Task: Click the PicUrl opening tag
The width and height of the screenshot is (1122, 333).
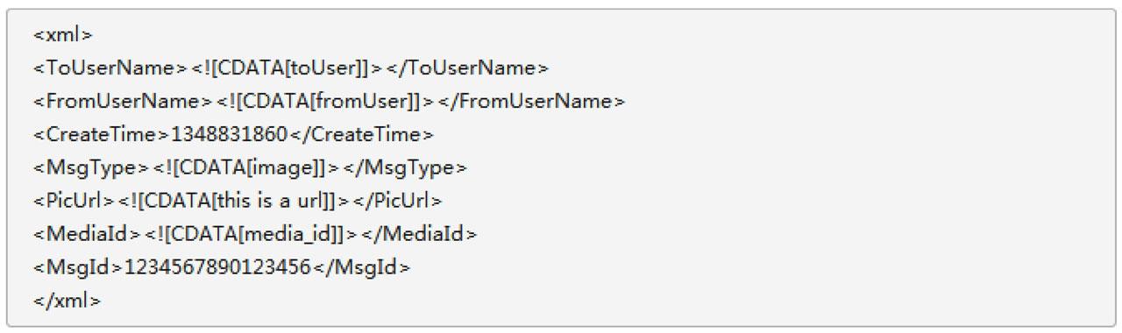Action: click(75, 202)
